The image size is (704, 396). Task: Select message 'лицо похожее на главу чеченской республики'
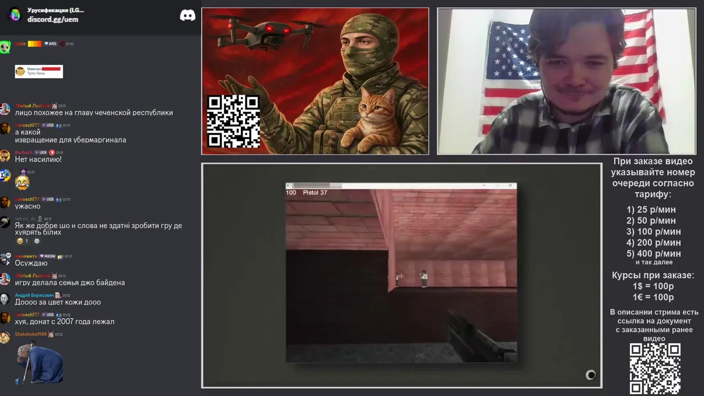pyautogui.click(x=94, y=113)
